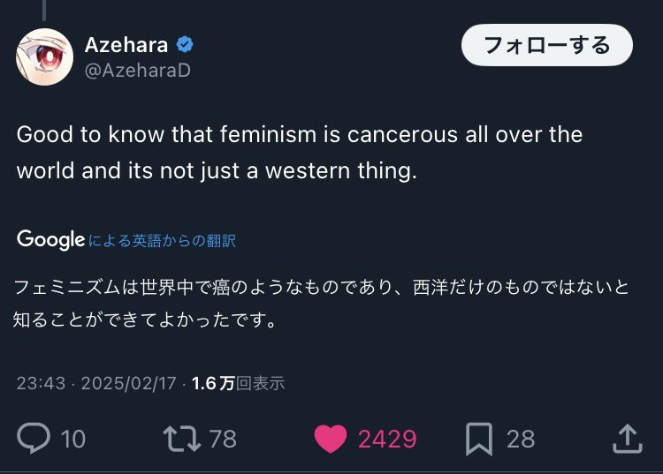This screenshot has width=663, height=474.
Task: Click the repost count 78
Action: pyautogui.click(x=223, y=439)
